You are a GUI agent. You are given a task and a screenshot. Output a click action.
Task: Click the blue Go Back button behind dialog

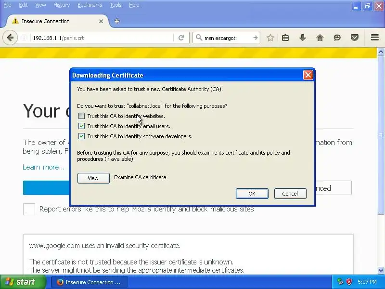[x=47, y=188]
